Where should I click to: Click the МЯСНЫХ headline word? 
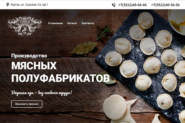pyautogui.click(x=34, y=66)
